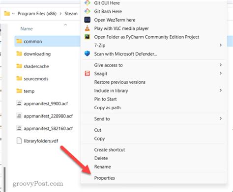Click the appmanifest_582160.acf file icon
233x192 pixels.
point(19,128)
